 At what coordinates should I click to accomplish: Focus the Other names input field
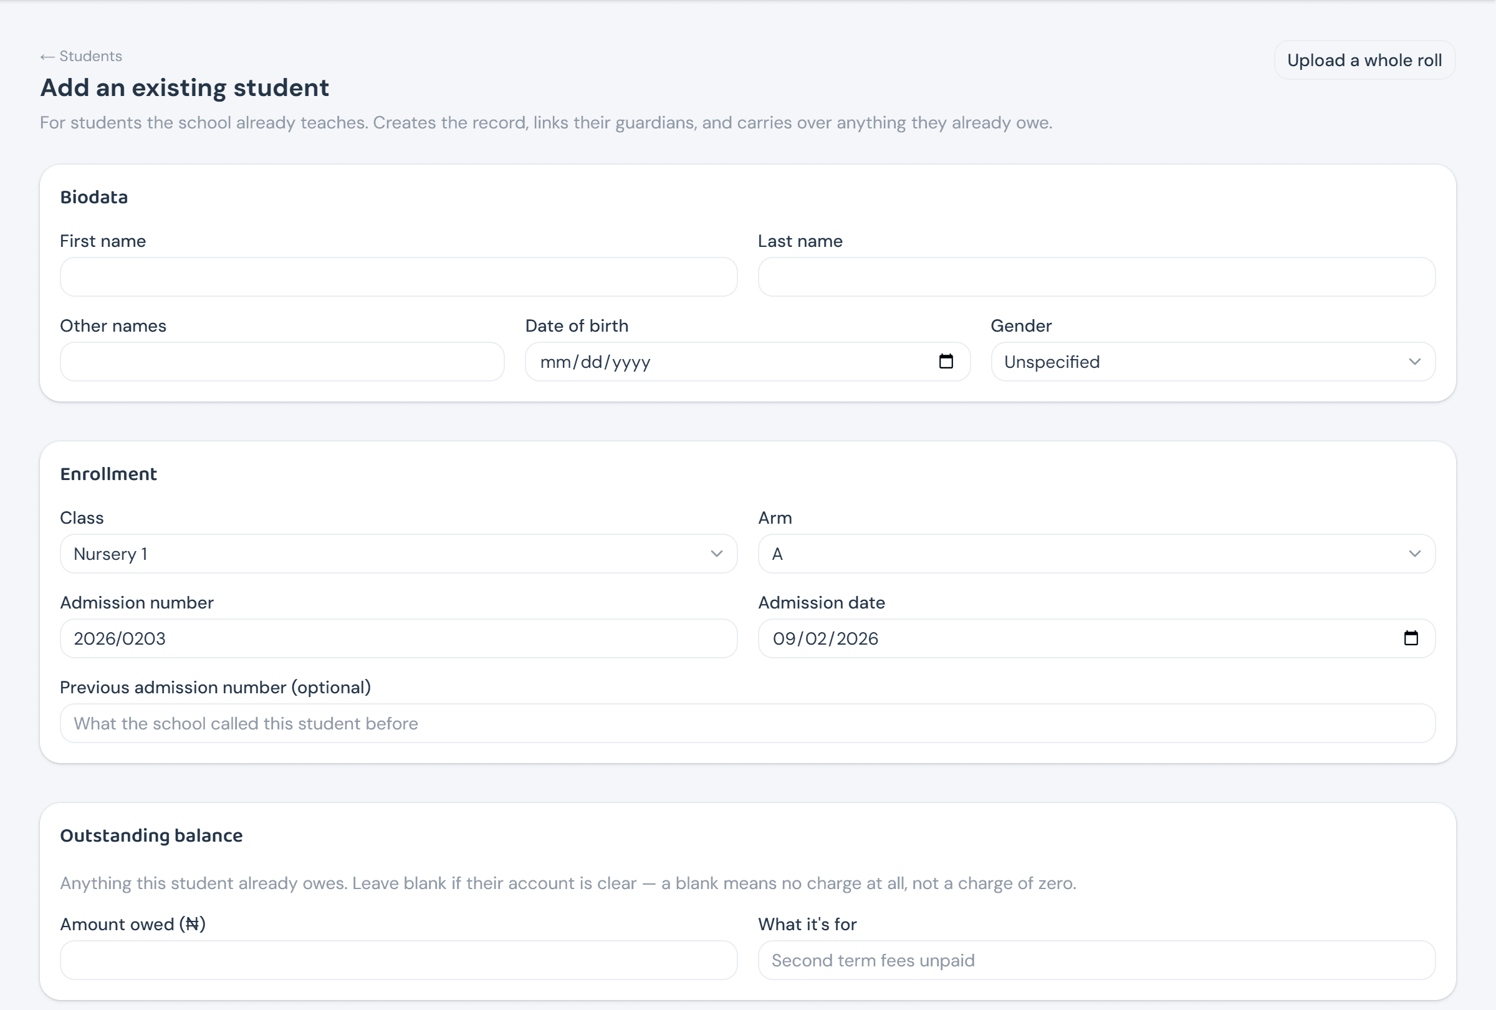[282, 362]
